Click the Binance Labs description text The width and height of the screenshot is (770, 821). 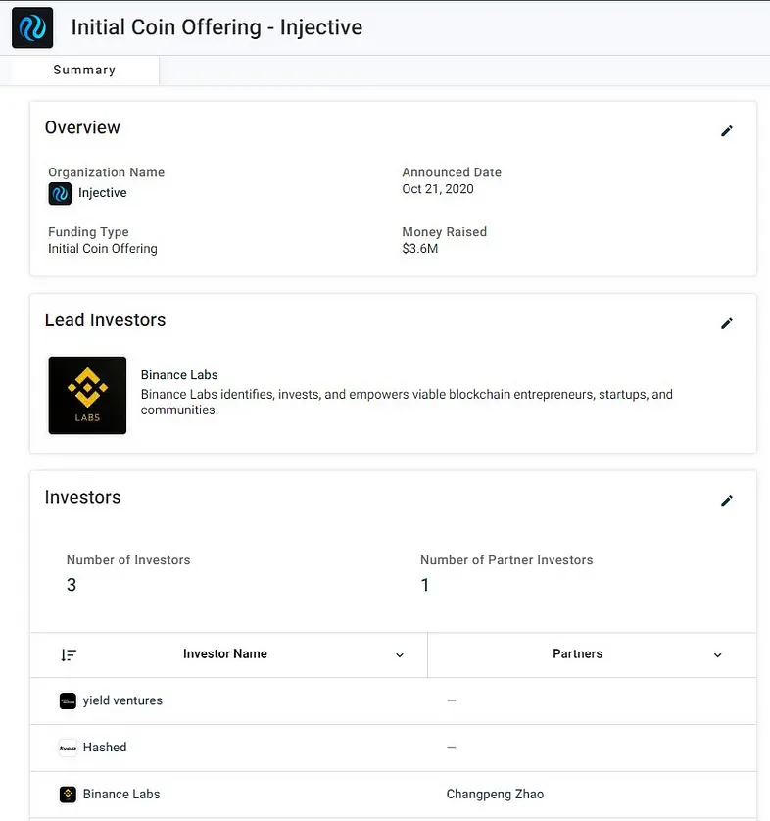point(407,402)
